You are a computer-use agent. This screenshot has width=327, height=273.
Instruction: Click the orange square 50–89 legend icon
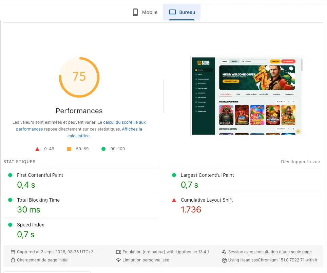[x=69, y=149]
